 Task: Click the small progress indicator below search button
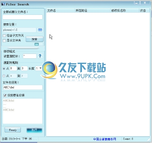pyautogui.click(x=39, y=44)
